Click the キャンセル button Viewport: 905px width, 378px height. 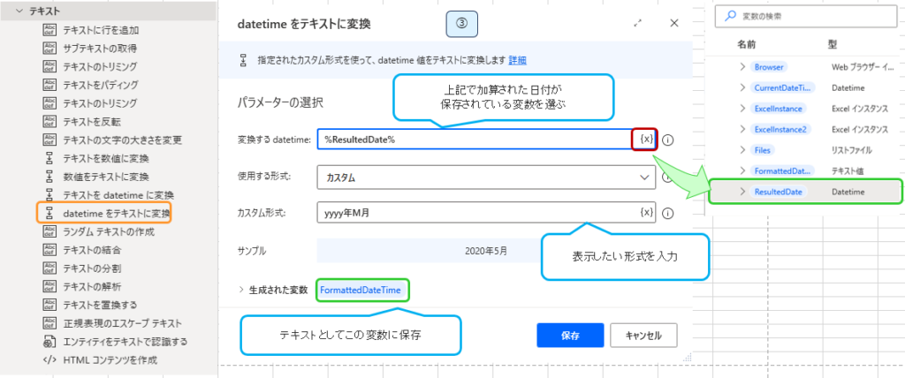[643, 336]
